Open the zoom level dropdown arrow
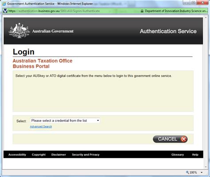This screenshot has width=210, height=177. 202,172
